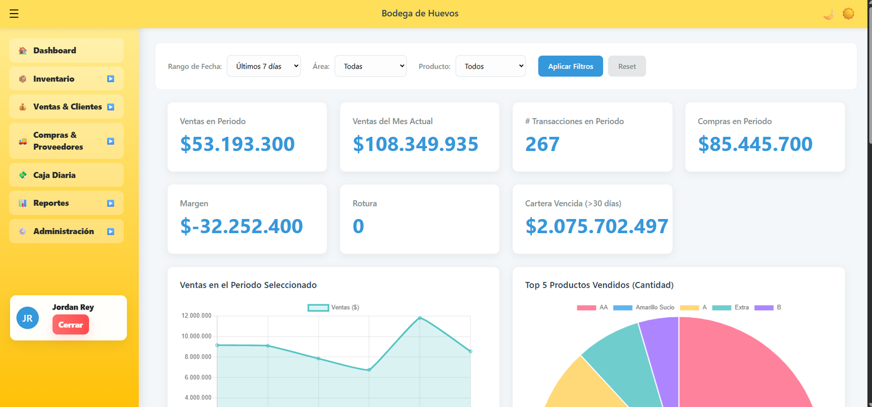Click the Ventas en Periodo card
The height and width of the screenshot is (407, 872).
[247, 137]
